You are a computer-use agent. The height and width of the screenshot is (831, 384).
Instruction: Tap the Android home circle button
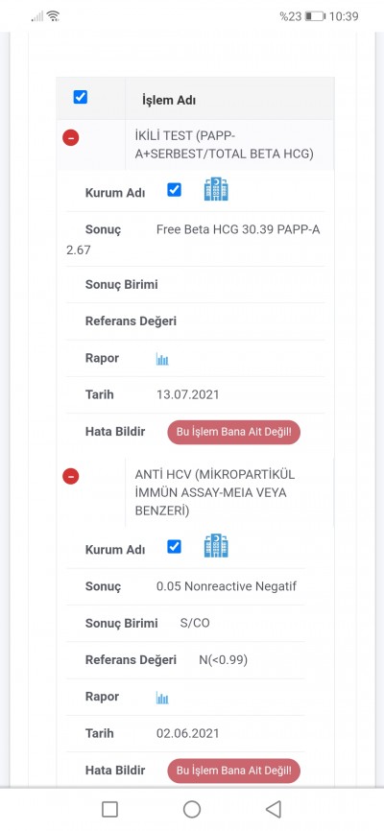click(192, 809)
